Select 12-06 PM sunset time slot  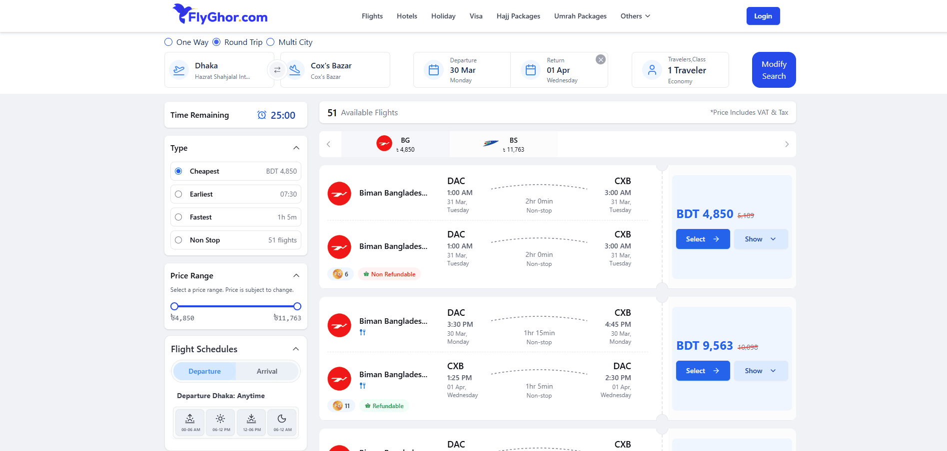(x=251, y=422)
